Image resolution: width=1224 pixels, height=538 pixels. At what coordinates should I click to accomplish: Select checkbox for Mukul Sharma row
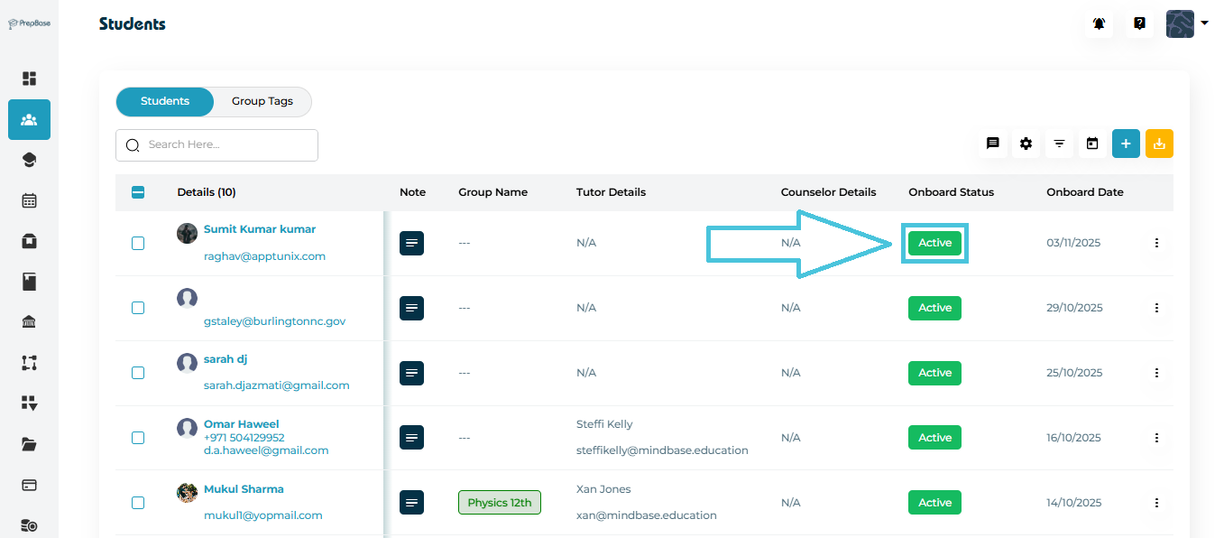(138, 503)
